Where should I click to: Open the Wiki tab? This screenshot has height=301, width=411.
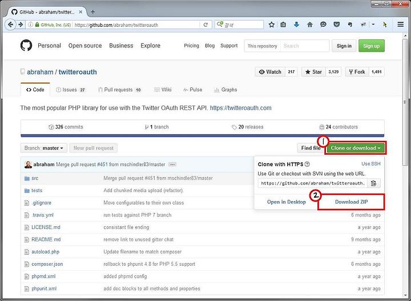(x=163, y=90)
